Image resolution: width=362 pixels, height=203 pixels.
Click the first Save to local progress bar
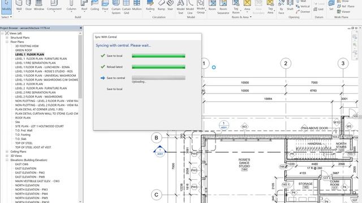tap(158, 56)
